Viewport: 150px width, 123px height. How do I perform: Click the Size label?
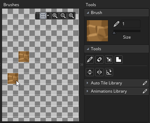tap(127, 37)
